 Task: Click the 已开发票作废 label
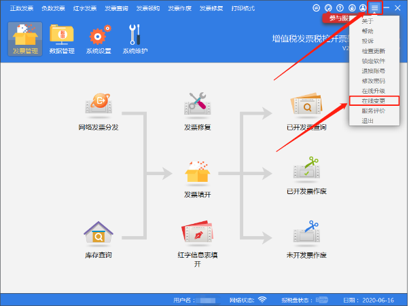[x=307, y=191]
